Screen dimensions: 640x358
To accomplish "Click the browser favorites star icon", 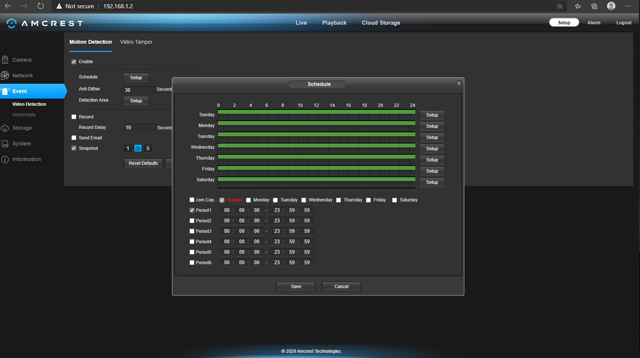I will click(x=560, y=6).
